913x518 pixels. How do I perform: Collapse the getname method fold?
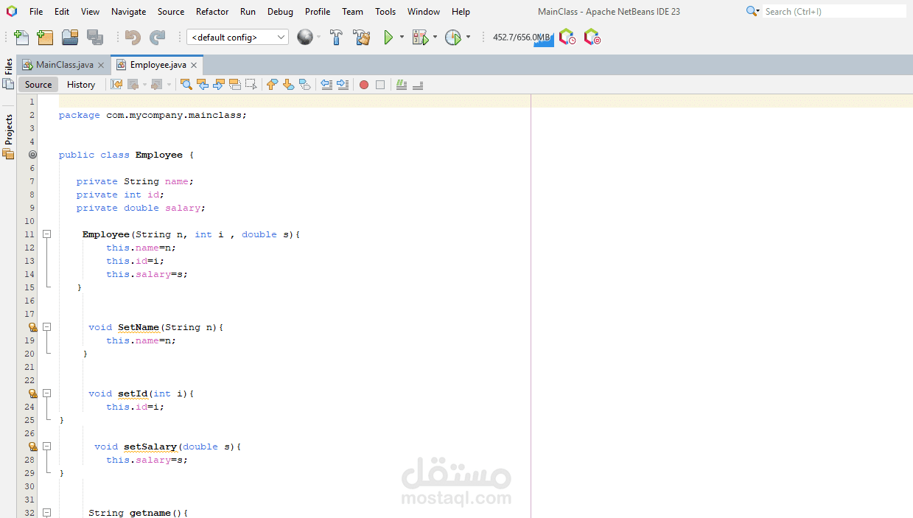click(46, 512)
